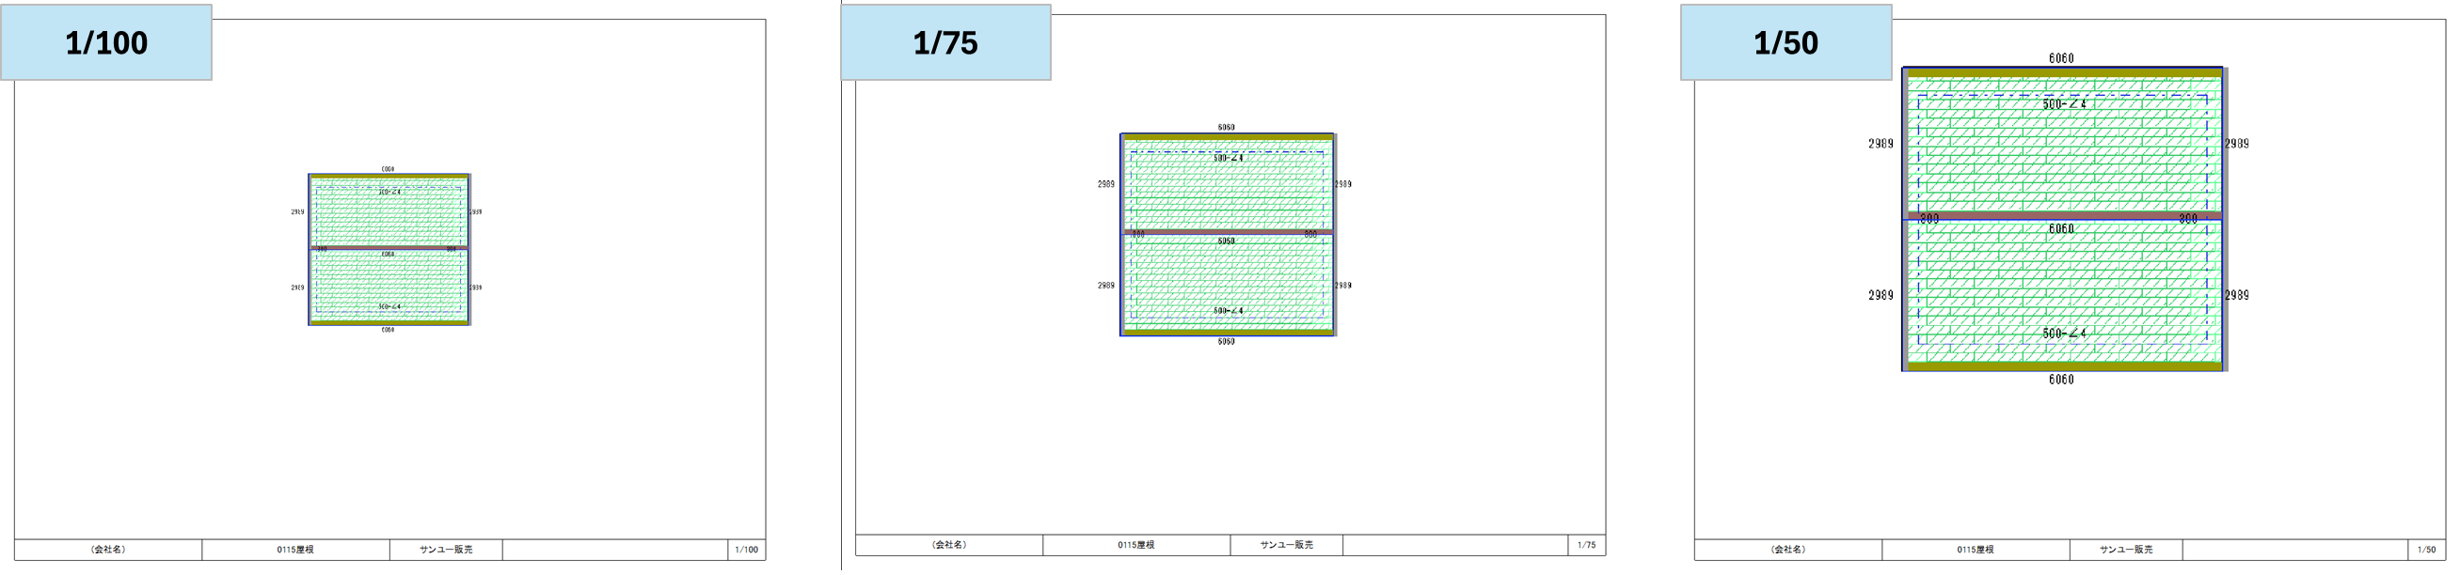Select the upper 500-∠4 slope label on the 1/50 drawing
Screen dimensions: 2460x575
(2064, 104)
